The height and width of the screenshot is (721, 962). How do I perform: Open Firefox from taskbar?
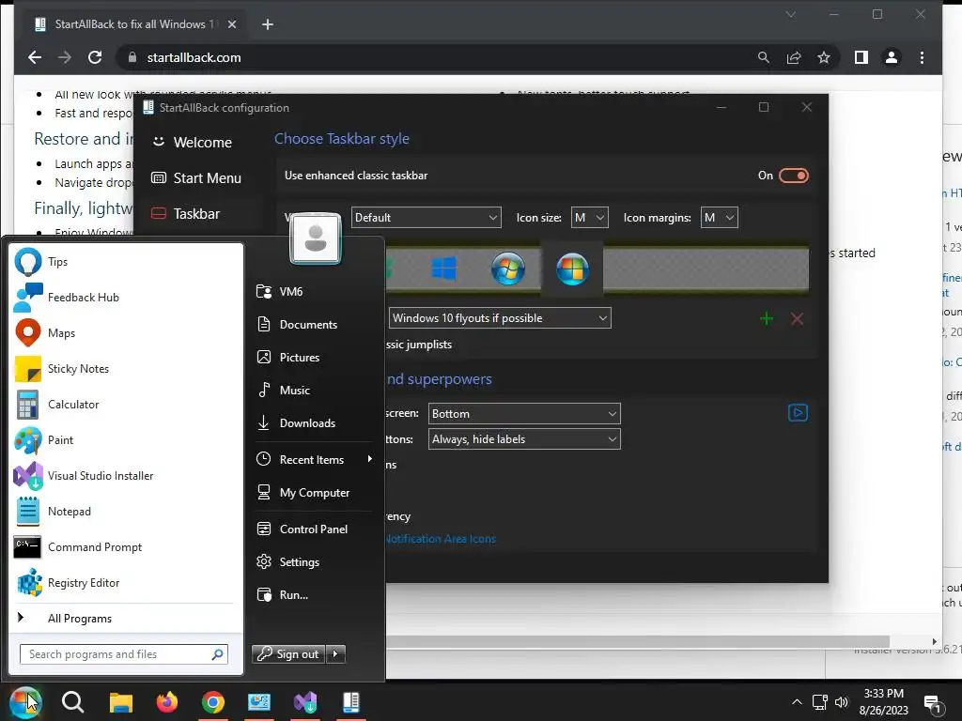click(167, 702)
